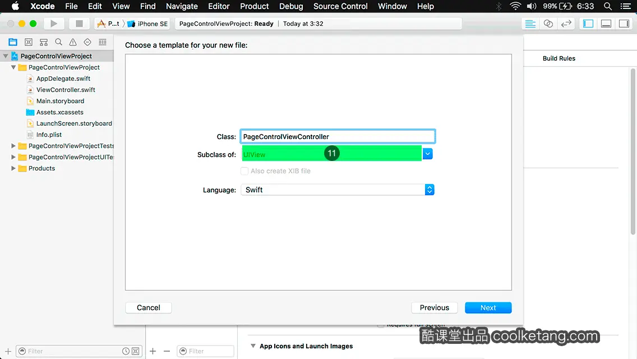Expand the PageControlViewProjectUITests folder
The image size is (637, 359).
(13, 157)
